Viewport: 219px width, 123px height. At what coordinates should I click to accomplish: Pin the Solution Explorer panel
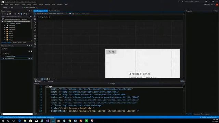click(x=29, y=11)
